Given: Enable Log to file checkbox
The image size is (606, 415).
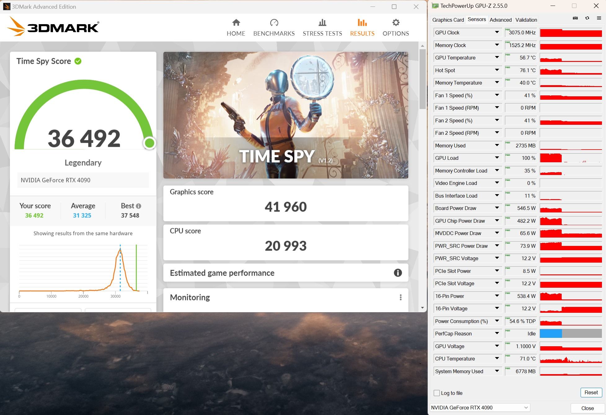Looking at the screenshot, I should pos(437,393).
